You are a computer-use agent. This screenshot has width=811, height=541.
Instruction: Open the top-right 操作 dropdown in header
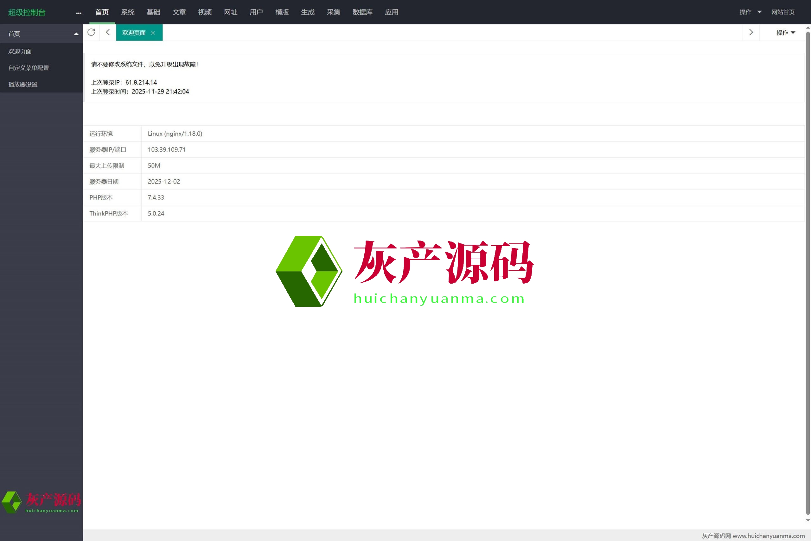click(750, 12)
